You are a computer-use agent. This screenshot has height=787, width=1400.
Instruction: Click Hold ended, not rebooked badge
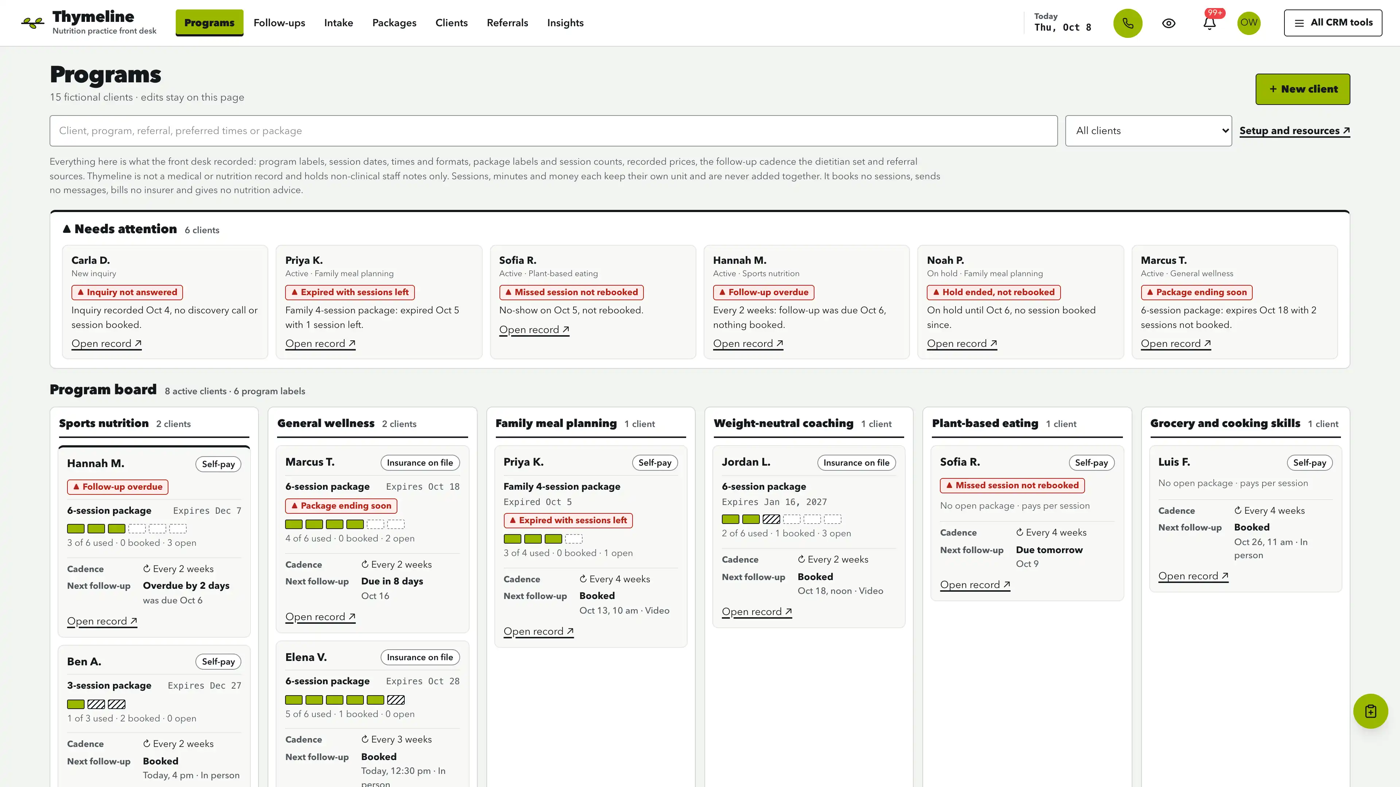coord(993,292)
